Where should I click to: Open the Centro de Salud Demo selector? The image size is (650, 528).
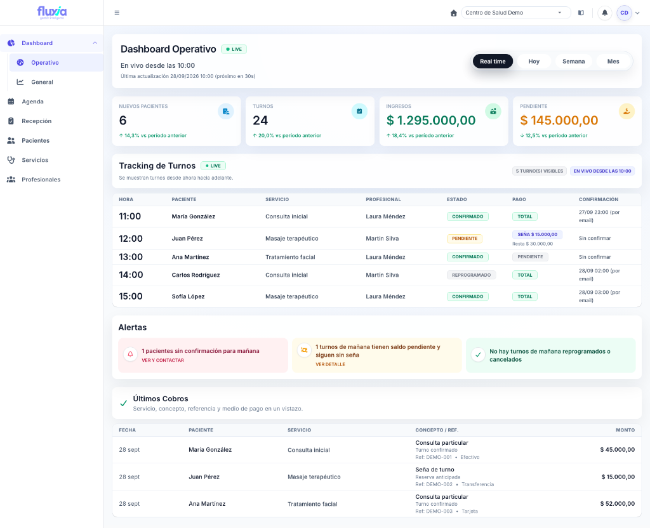(515, 13)
